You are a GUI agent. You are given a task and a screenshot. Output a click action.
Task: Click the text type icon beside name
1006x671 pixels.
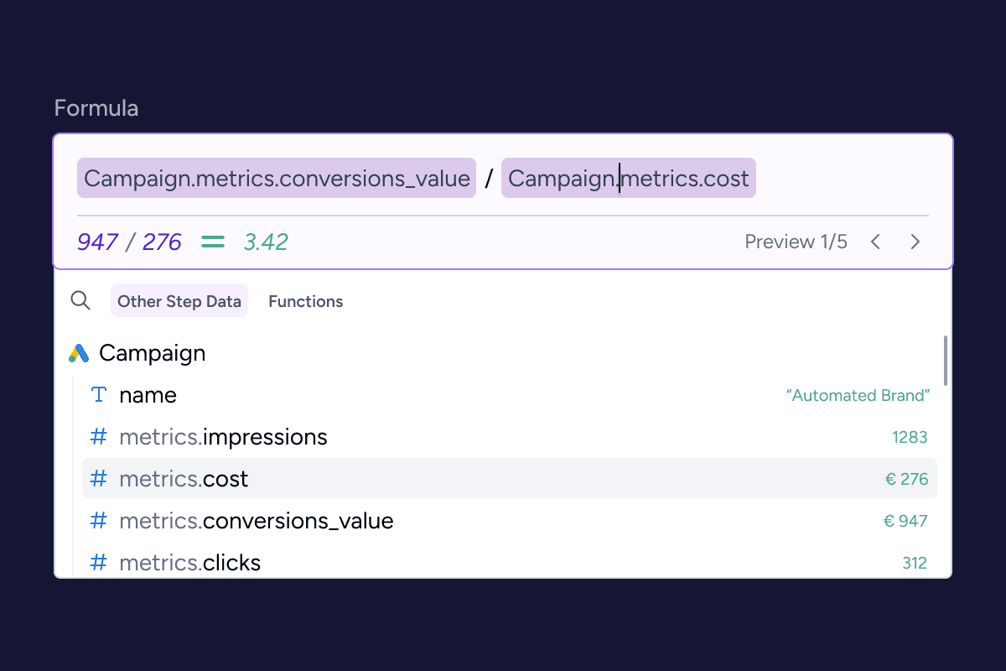tap(99, 395)
